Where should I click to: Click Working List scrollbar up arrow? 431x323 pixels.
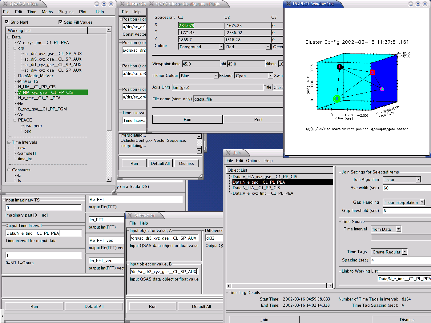click(109, 30)
